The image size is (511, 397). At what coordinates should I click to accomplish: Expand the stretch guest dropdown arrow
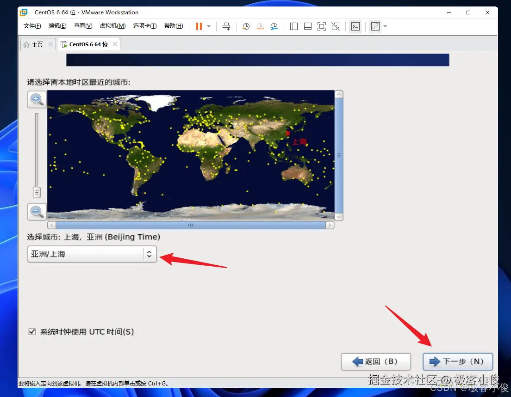[385, 26]
